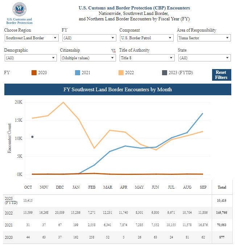236x245 pixels.
Task: Click the 2022 December peak on chart
Action: [x=63, y=102]
